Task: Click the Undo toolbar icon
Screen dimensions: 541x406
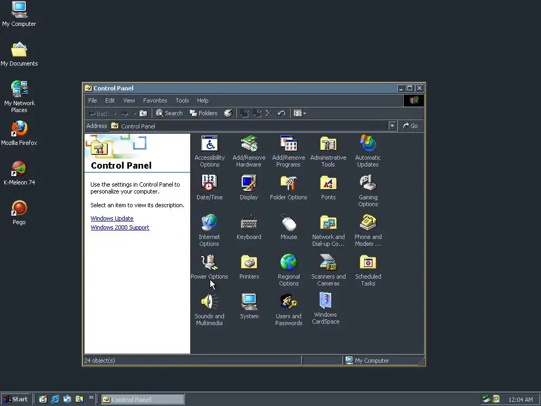Action: point(282,113)
